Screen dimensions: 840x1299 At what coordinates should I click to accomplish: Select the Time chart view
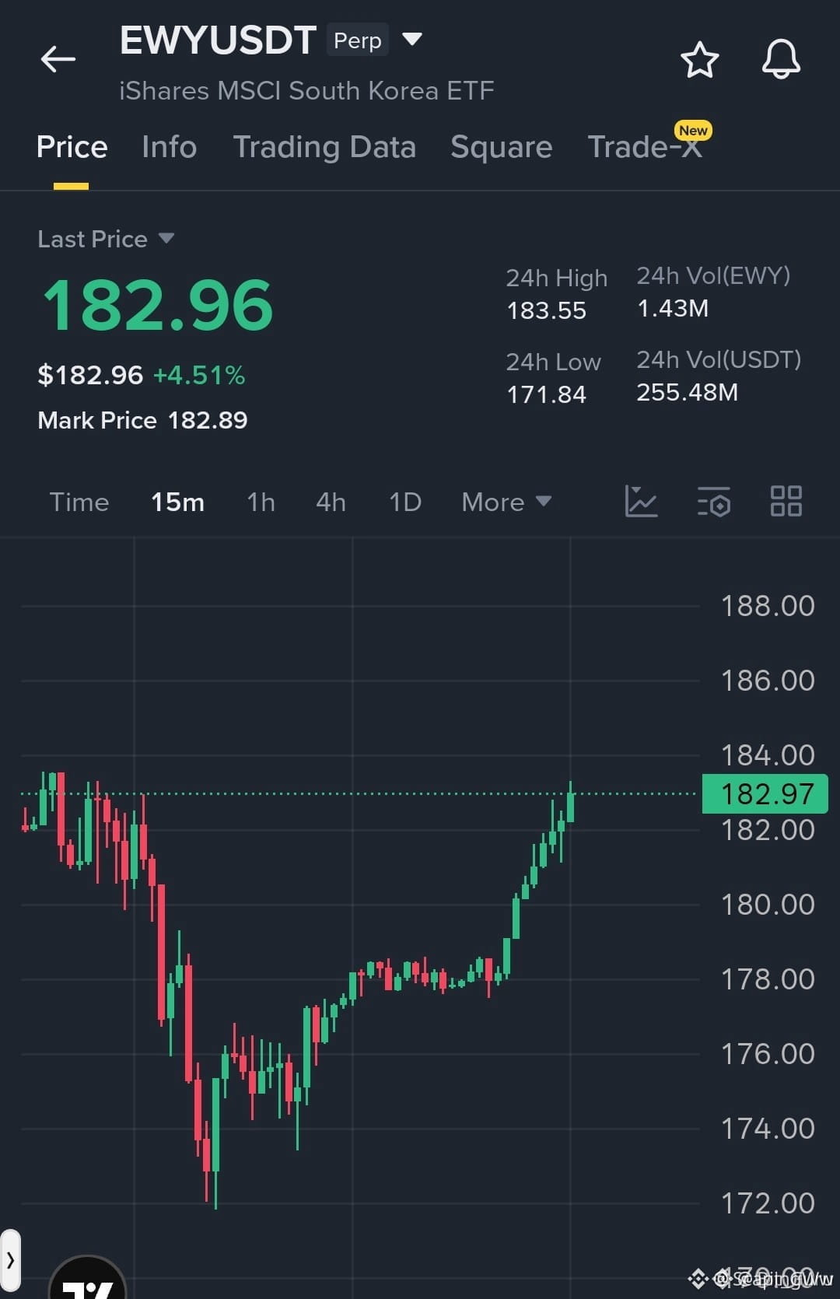click(x=79, y=502)
